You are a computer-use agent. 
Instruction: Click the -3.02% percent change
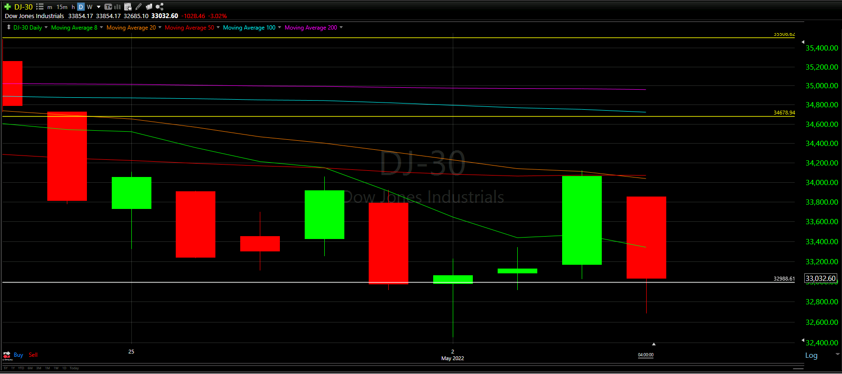click(x=217, y=16)
